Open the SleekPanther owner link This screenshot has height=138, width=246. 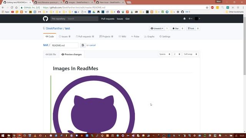point(54,28)
